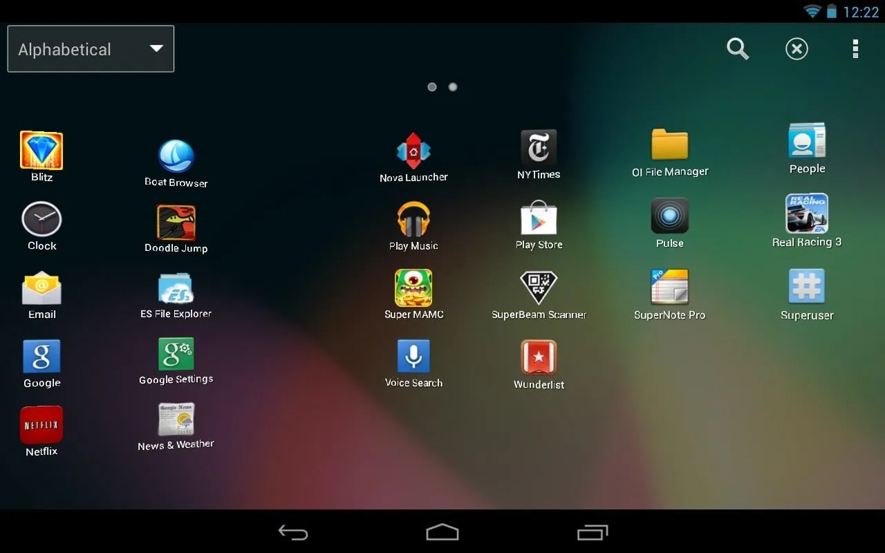Tap the 12:22 status bar clock

click(x=861, y=12)
